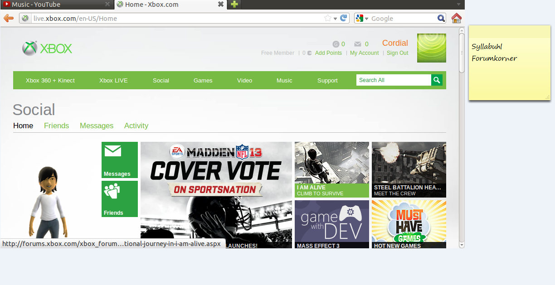Open the Video navigation menu
This screenshot has width=555, height=285.
(x=244, y=80)
